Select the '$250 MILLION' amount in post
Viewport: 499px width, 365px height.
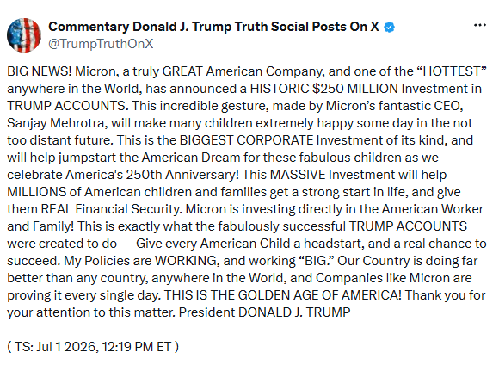[354, 89]
